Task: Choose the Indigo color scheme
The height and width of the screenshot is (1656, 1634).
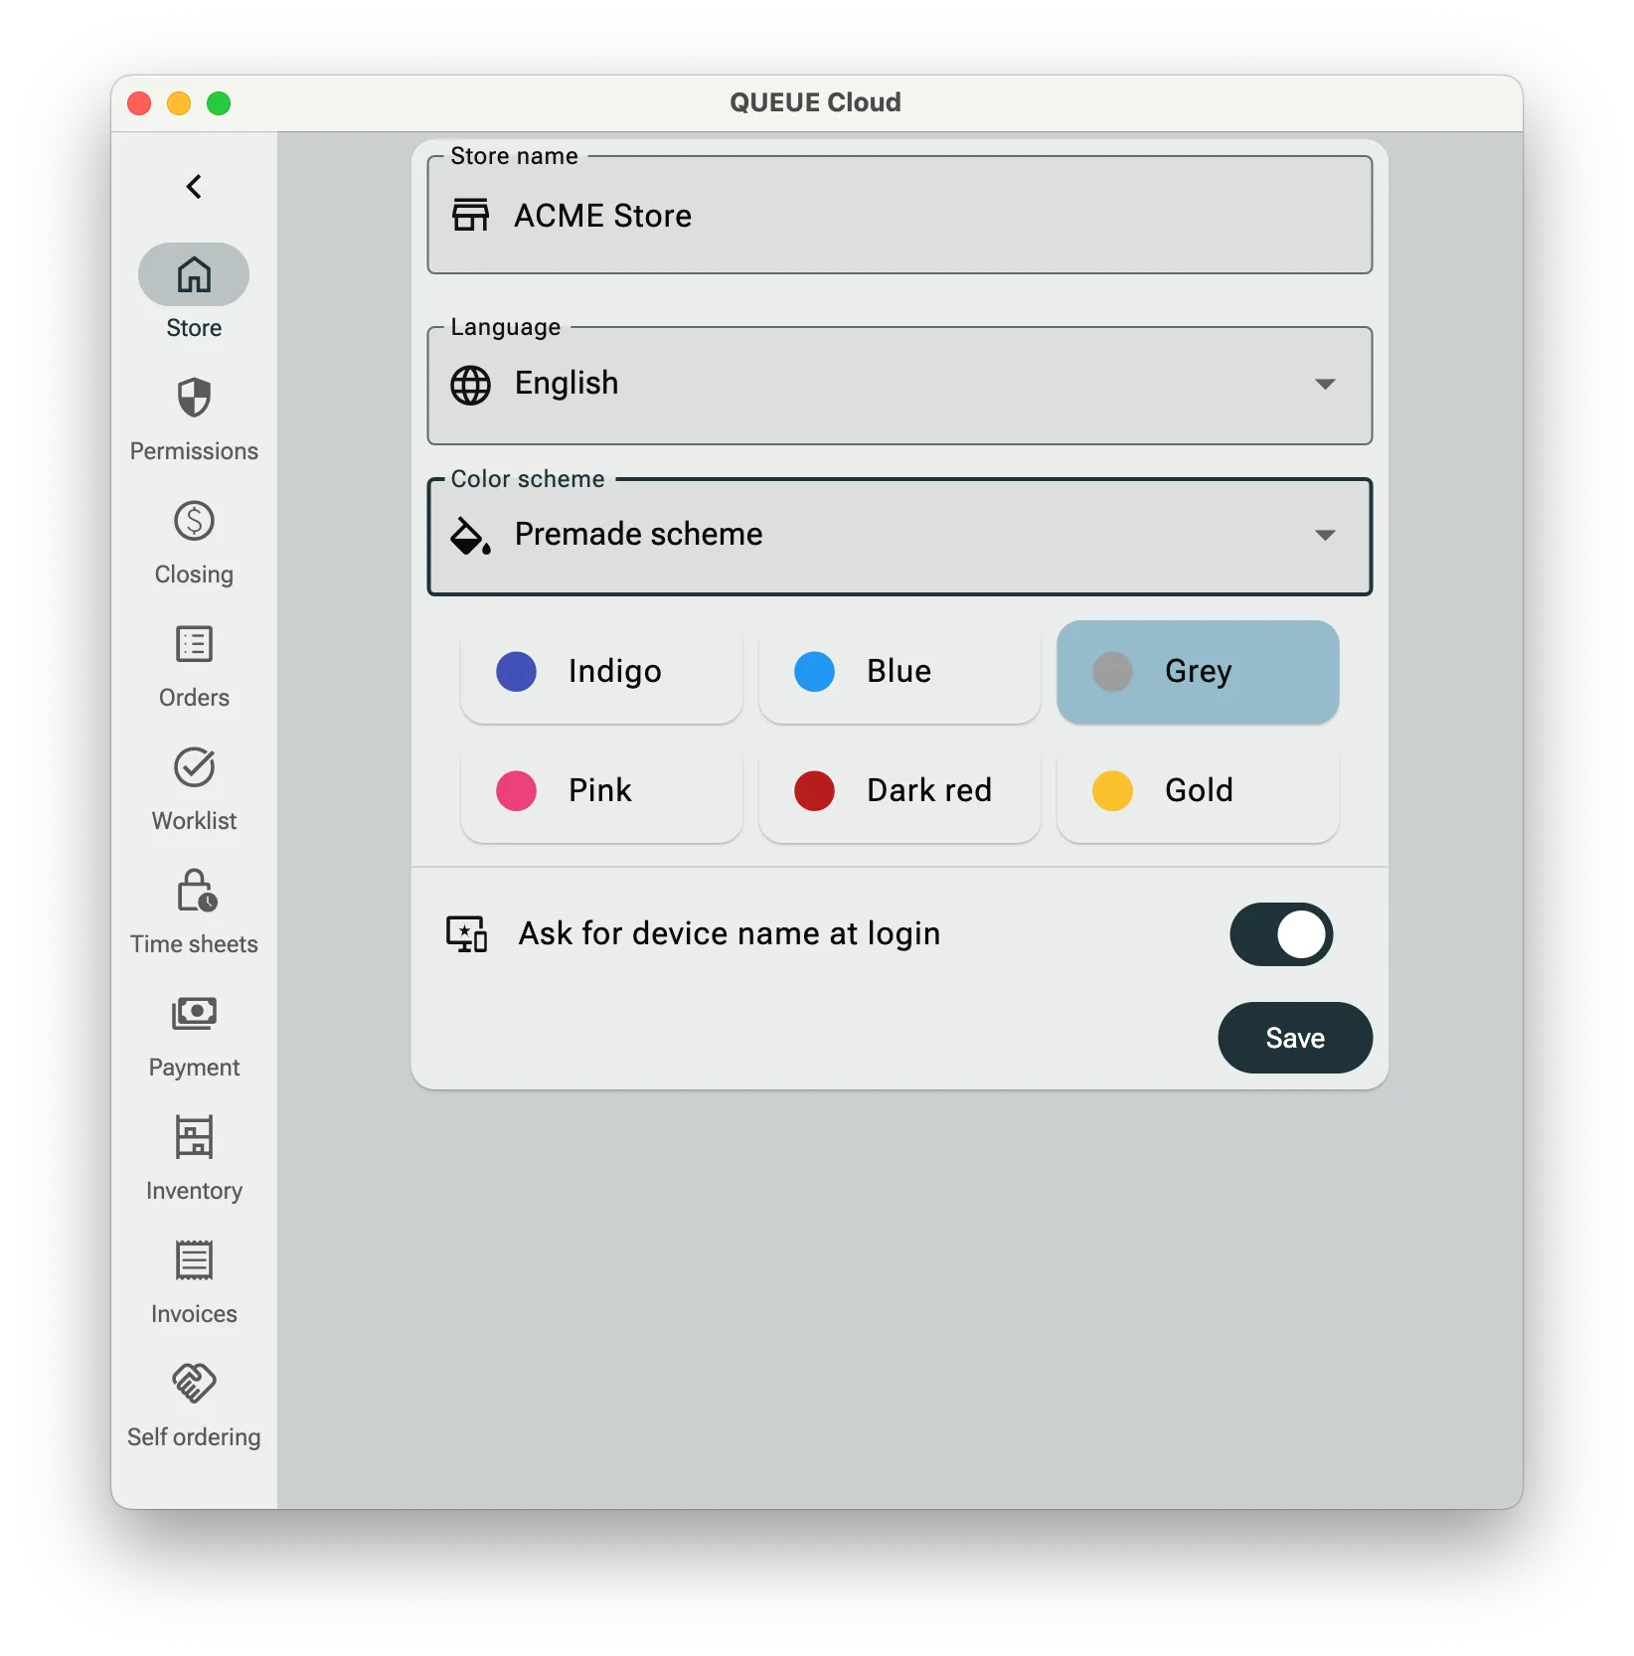Action: 601,672
